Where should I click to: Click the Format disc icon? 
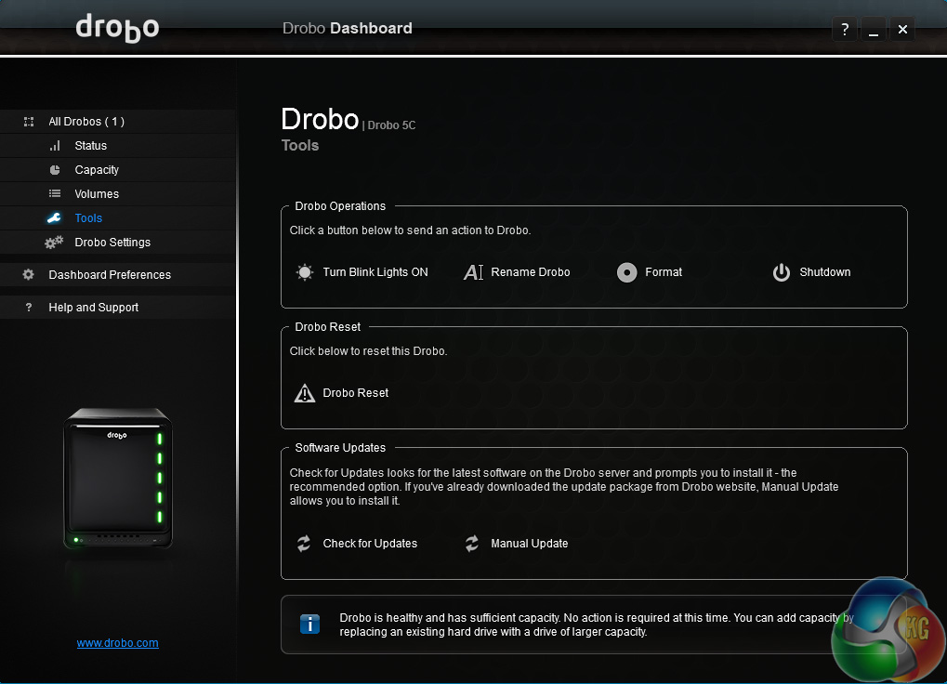pos(627,272)
